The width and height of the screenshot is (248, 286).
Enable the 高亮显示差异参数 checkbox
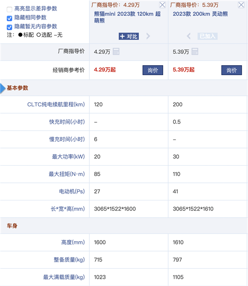pos(9,9)
